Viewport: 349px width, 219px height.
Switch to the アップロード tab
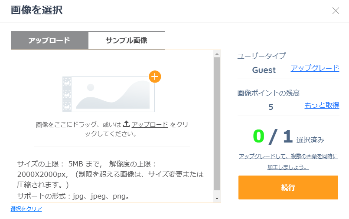coord(49,40)
